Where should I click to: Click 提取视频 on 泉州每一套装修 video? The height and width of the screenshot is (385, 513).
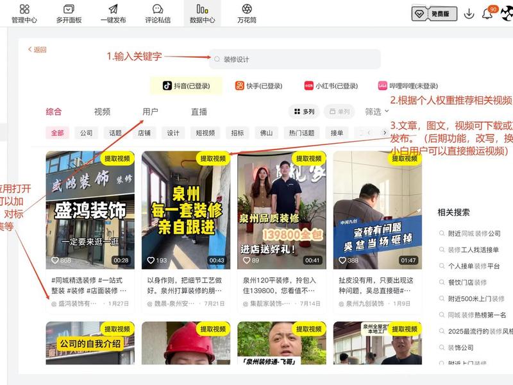coord(213,158)
